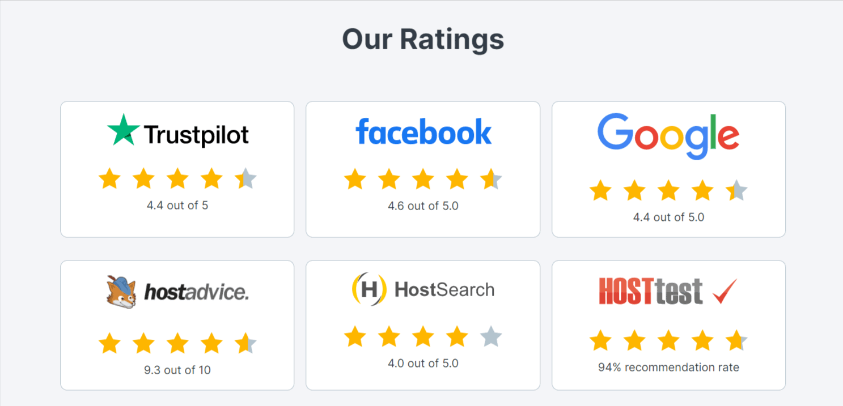843x406 pixels.
Task: Click the fifth star under Trustpilot
Action: pos(245,178)
